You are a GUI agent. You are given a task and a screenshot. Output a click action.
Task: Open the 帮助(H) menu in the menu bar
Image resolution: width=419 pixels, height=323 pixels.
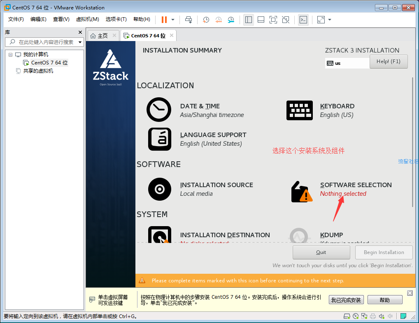coord(142,19)
